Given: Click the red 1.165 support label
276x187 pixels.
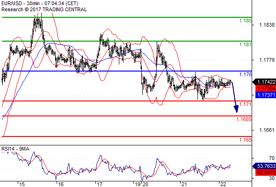Looking at the screenshot, I should coord(246,140).
